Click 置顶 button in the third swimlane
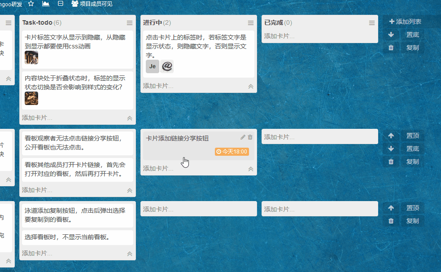 pos(412,208)
